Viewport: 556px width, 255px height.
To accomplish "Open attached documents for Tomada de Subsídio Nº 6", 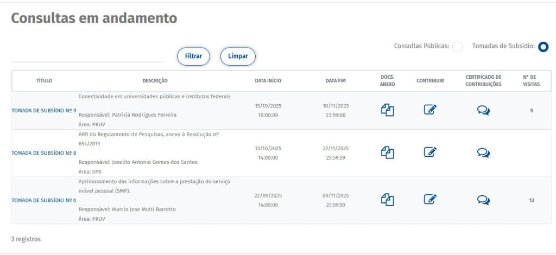I will click(387, 200).
